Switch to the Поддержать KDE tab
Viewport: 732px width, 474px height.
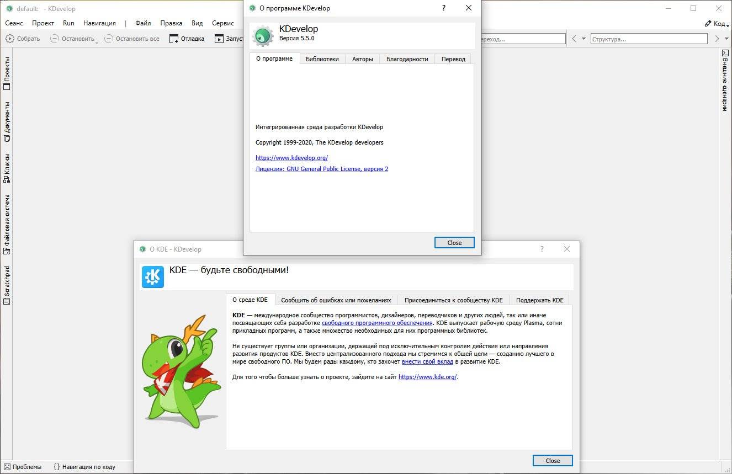(540, 300)
